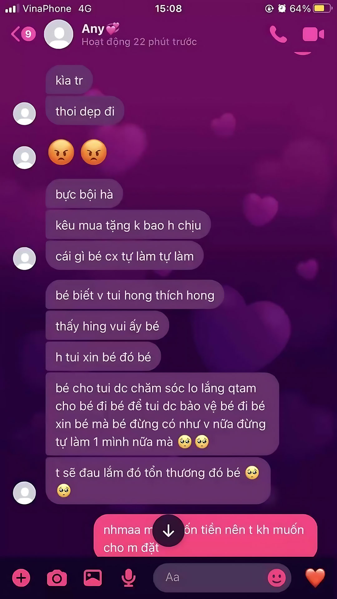
Task: Open the plus attachments menu
Action: [x=21, y=578]
